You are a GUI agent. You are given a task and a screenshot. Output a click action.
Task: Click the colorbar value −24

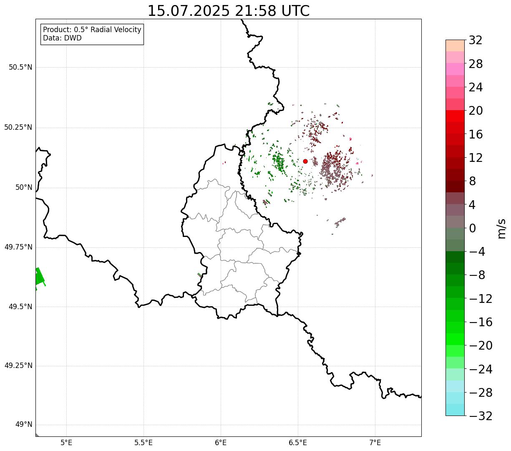[481, 369]
